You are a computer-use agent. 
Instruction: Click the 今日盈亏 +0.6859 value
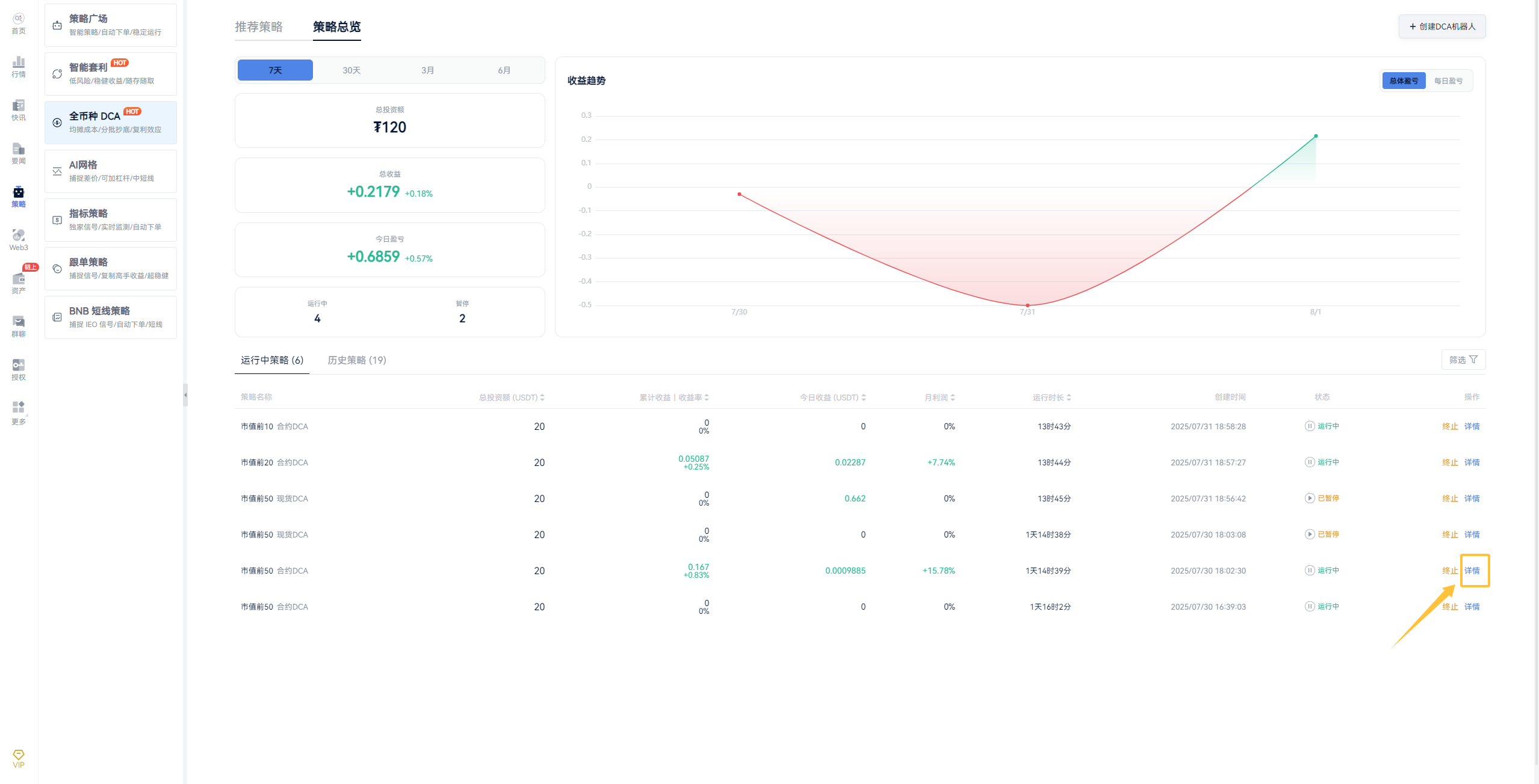coord(373,257)
